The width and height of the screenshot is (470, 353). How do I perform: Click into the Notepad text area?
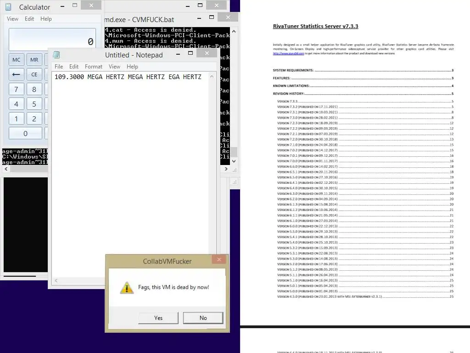tap(130, 174)
